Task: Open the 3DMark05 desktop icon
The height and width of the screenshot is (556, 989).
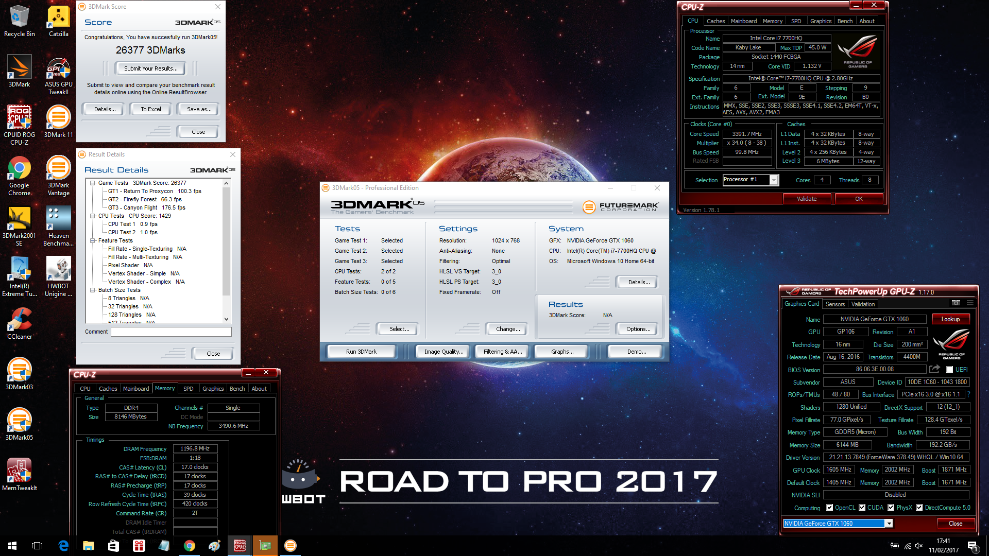Action: point(20,424)
